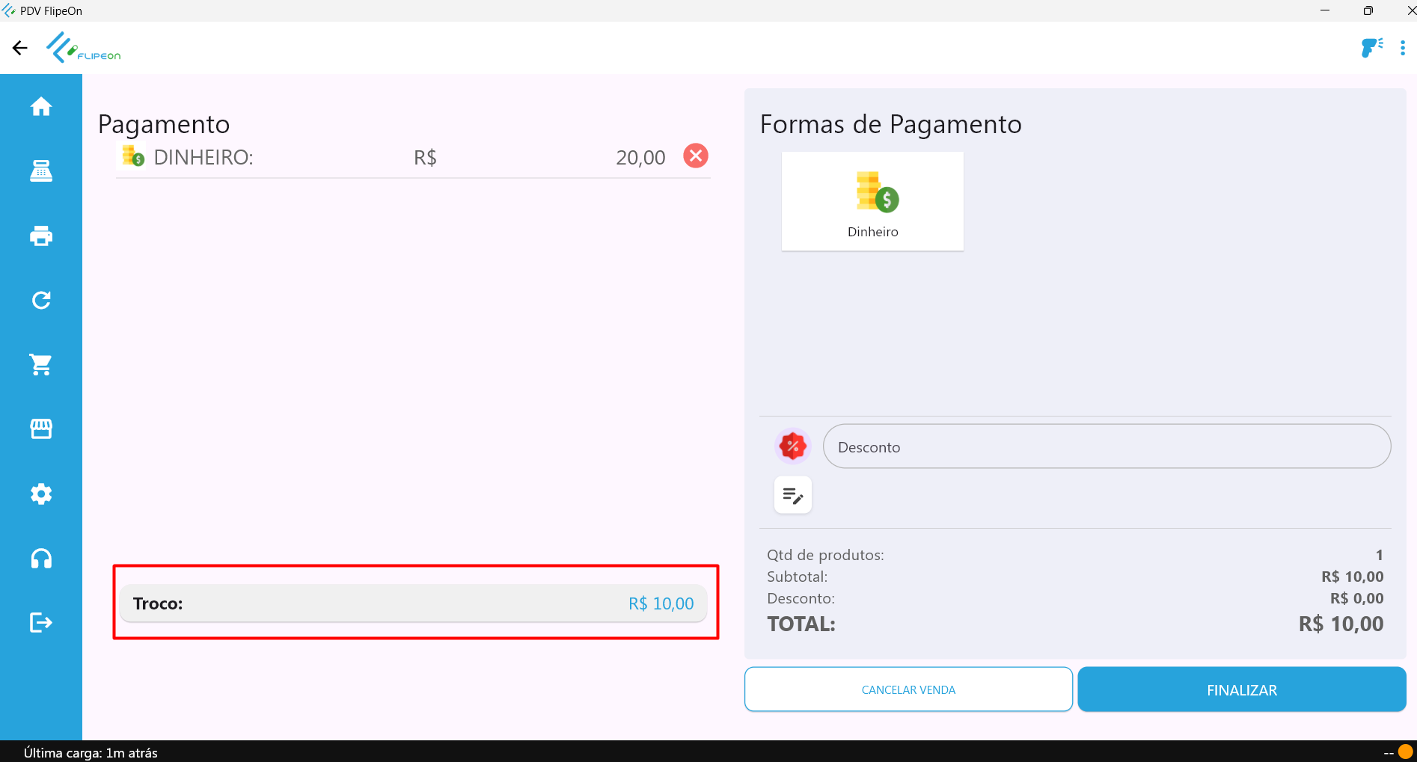The image size is (1417, 762).
Task: Click the barcode scanner icon top right
Action: click(1371, 48)
